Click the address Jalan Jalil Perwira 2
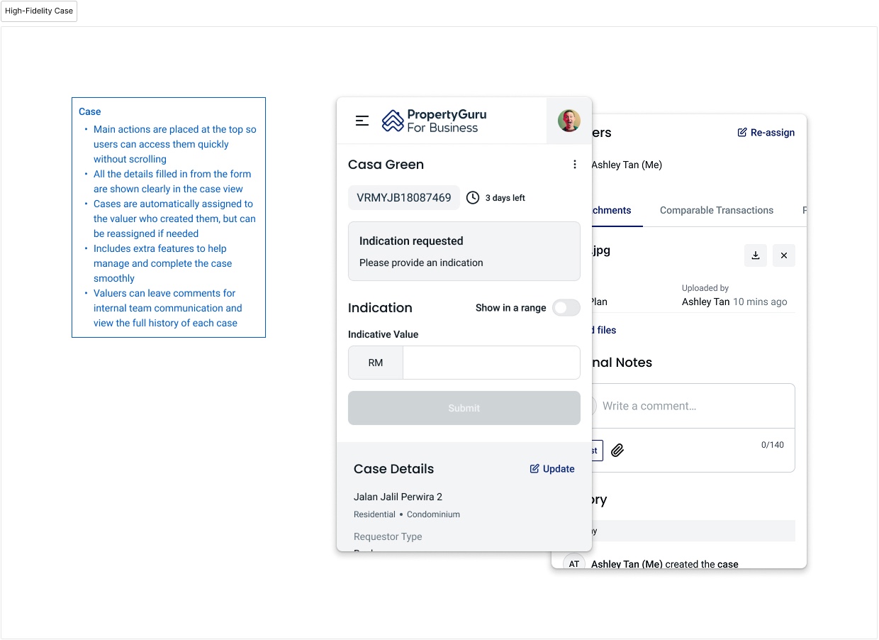Screen dimensions: 879x640 coord(398,497)
